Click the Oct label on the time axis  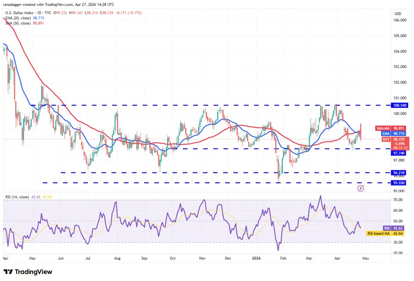click(172, 259)
